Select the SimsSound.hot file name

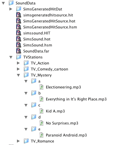click(37, 39)
